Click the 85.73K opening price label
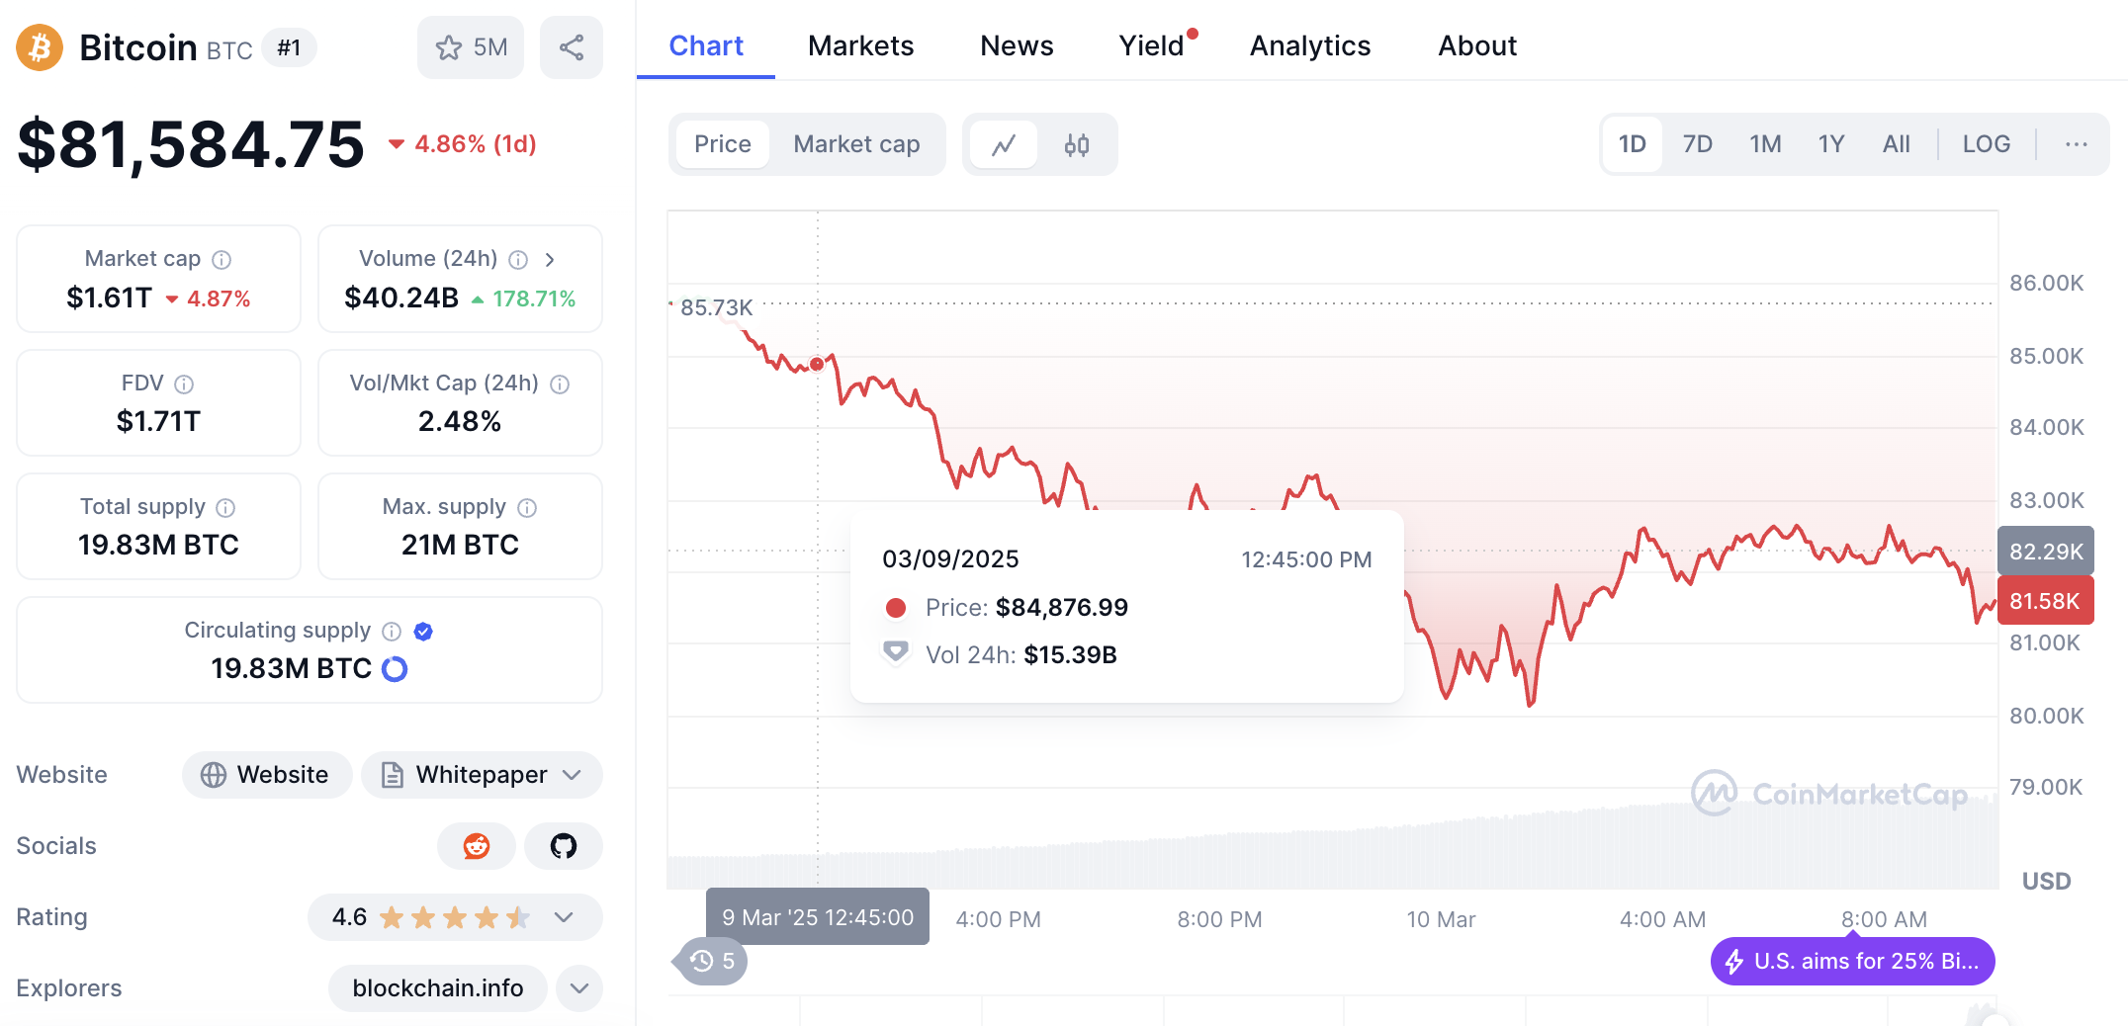 716,307
